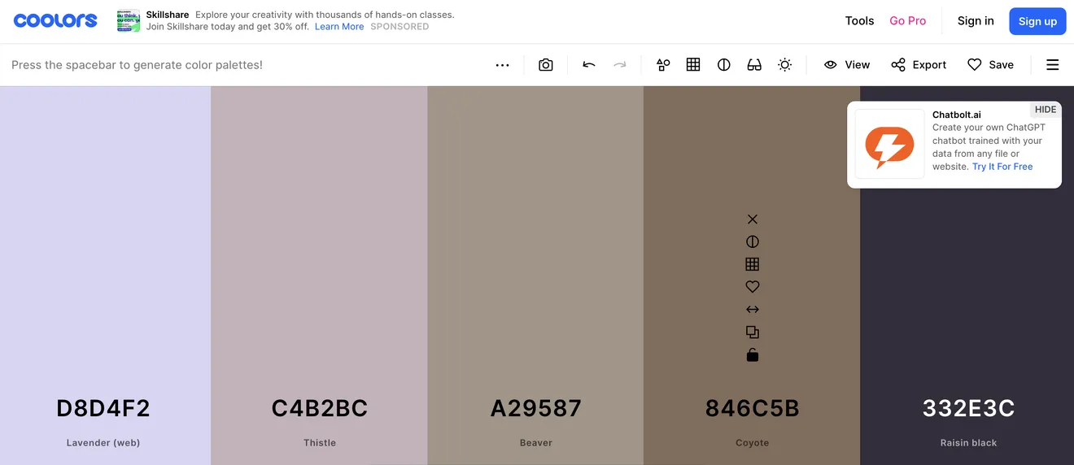Click the Thistle color name

[x=320, y=443]
